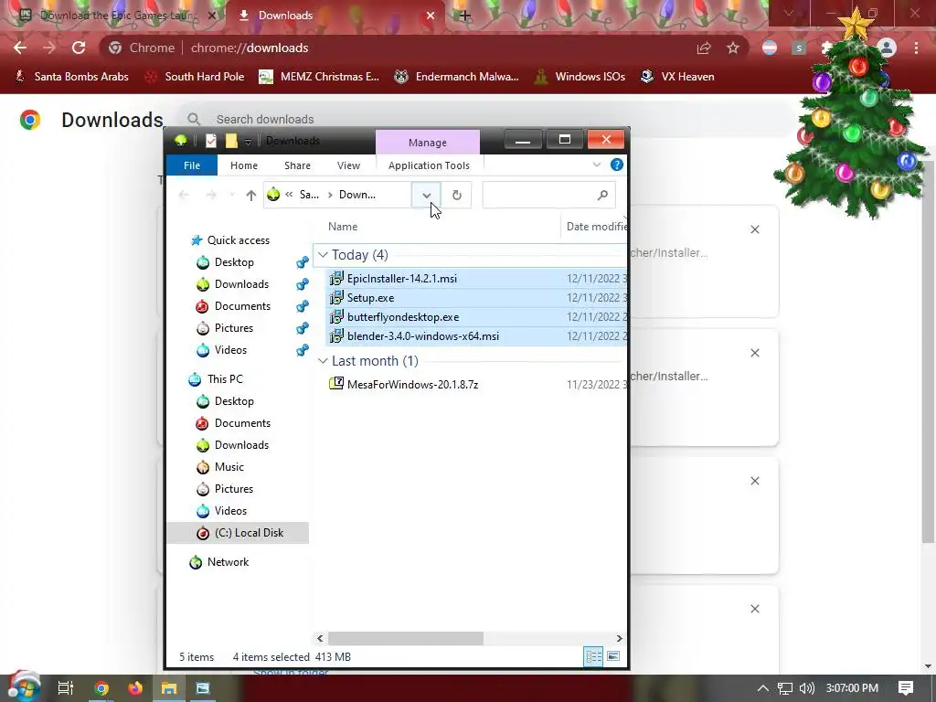Select MesaForWindows-20.1.8.7z file
Viewport: 936px width, 702px height.
[412, 385]
